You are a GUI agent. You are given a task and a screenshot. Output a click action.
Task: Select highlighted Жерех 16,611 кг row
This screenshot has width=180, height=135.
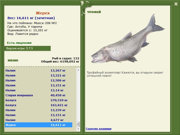pos(39,125)
